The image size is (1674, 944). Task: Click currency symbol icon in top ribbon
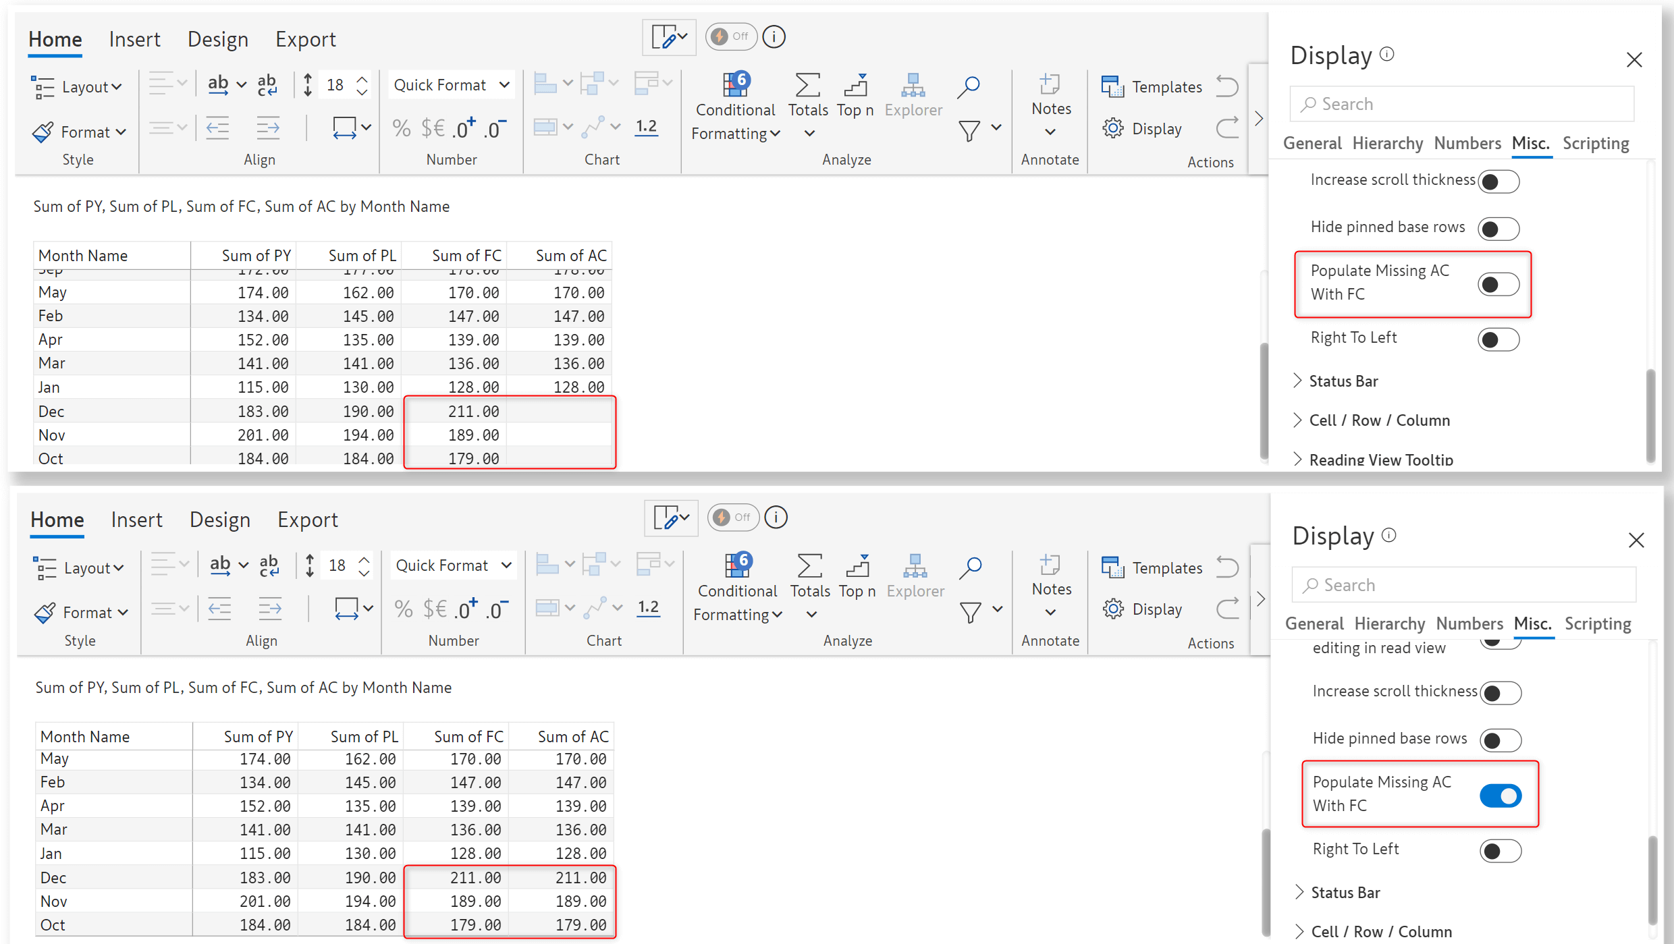coord(433,128)
